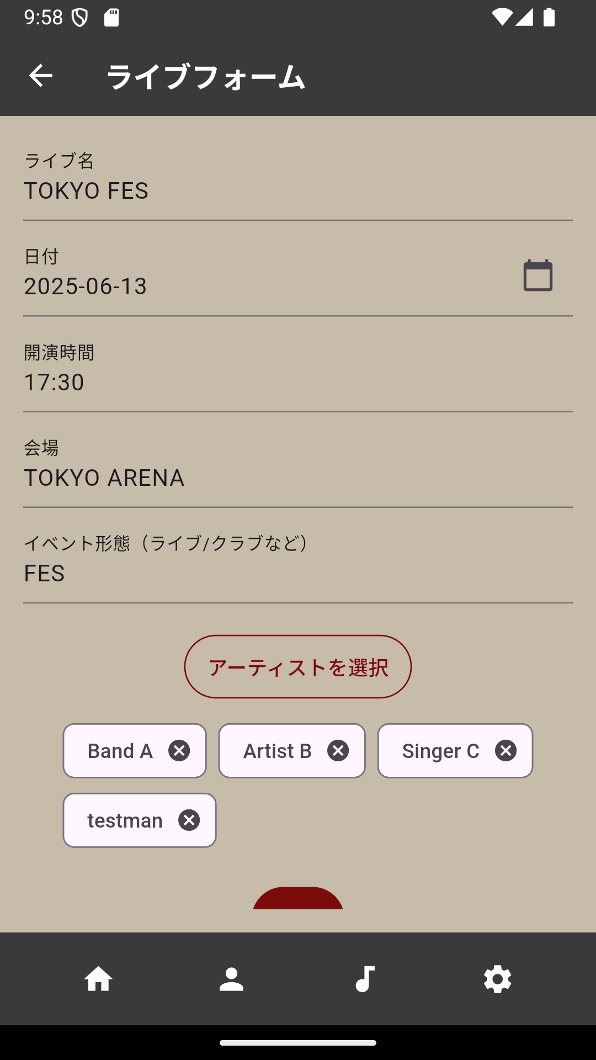Switch to the music note tab
This screenshot has width=596, height=1060.
(x=365, y=979)
